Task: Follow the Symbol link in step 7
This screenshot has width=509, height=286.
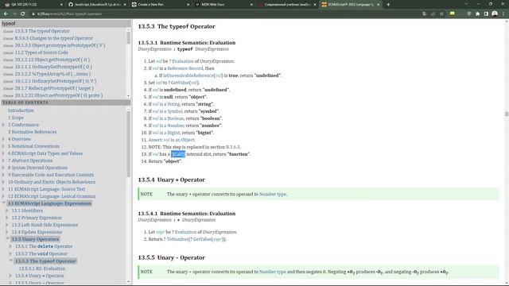Action: tap(175, 111)
